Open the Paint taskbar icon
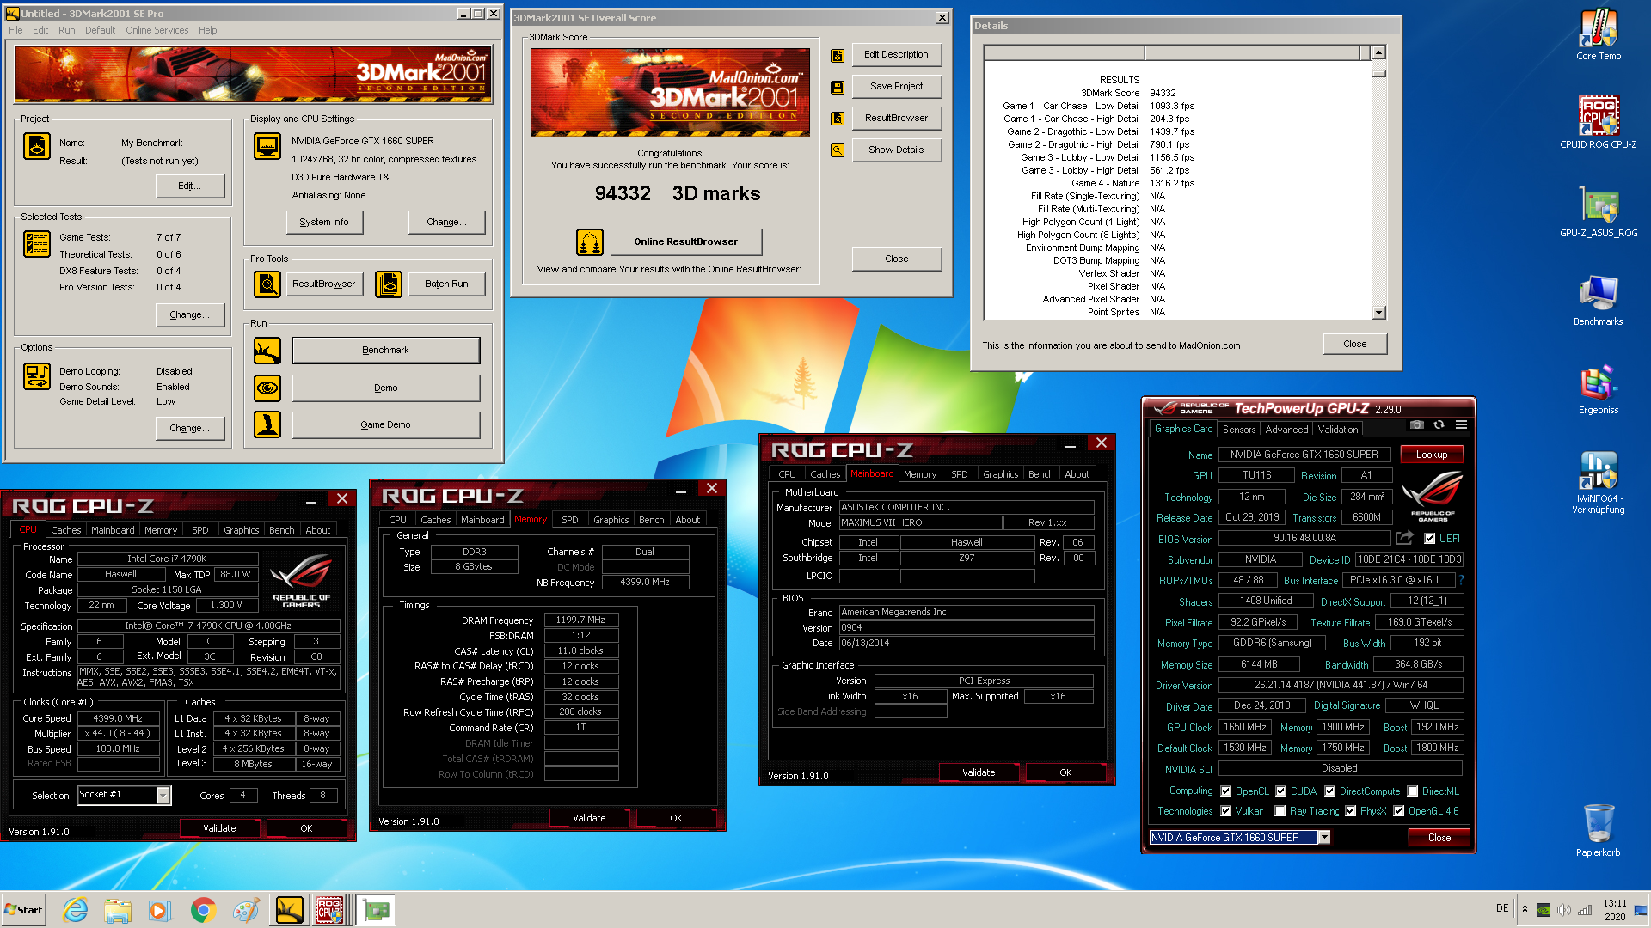The width and height of the screenshot is (1651, 928). click(x=246, y=910)
